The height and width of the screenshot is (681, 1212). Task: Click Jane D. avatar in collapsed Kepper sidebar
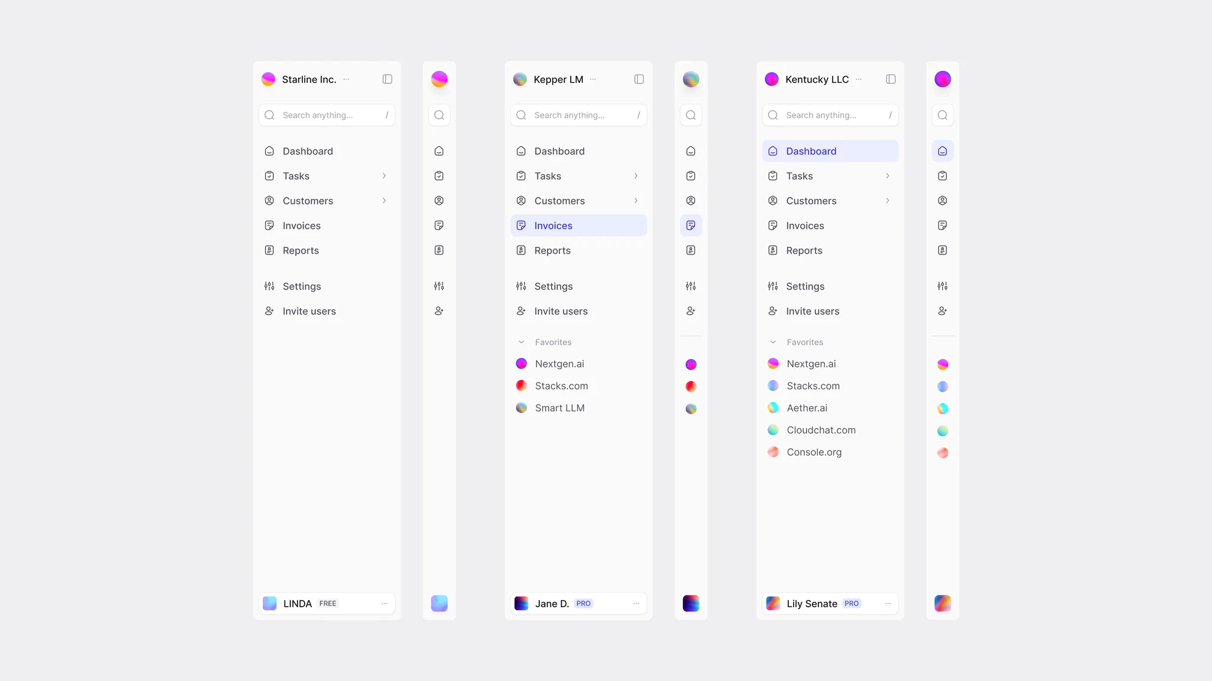tap(691, 604)
